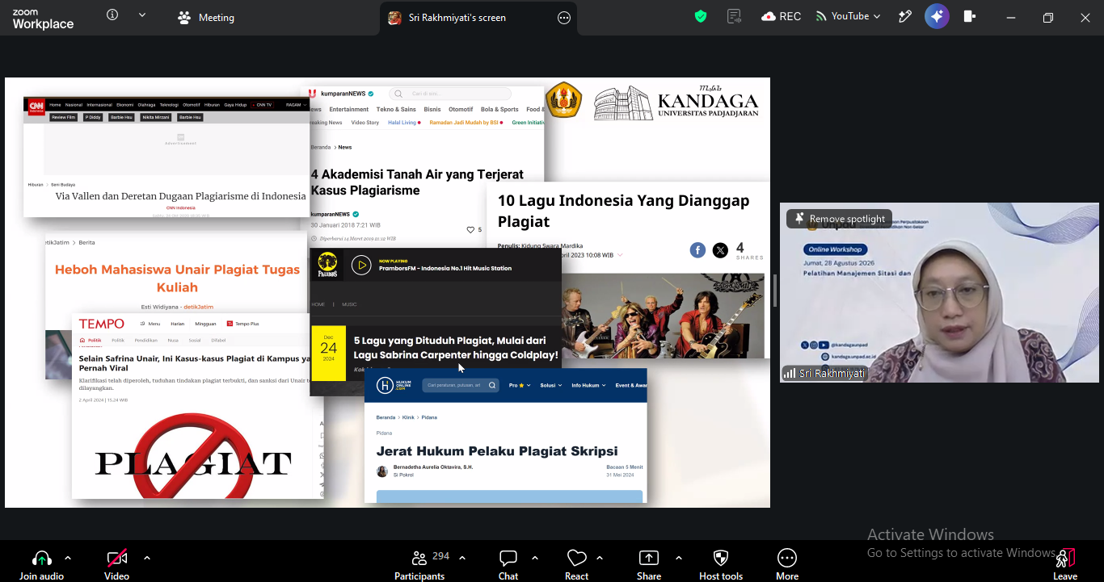
Task: Play Prambors FM radio button
Action: (x=361, y=265)
